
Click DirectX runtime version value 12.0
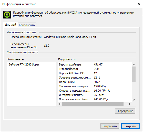click(x=47, y=46)
